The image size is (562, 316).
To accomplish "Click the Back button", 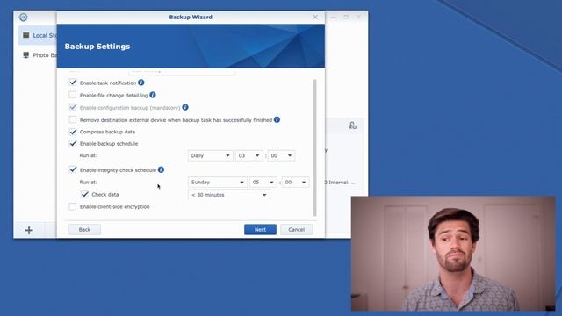I will (x=84, y=230).
